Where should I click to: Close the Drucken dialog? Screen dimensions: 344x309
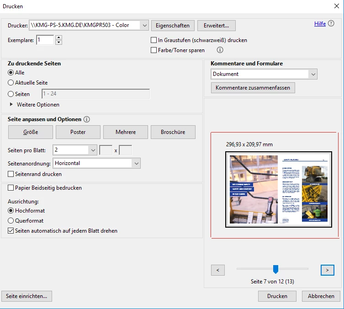[337, 6]
